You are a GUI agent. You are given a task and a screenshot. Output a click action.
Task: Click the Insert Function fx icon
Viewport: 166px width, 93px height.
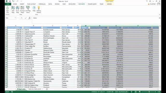click(30, 18)
